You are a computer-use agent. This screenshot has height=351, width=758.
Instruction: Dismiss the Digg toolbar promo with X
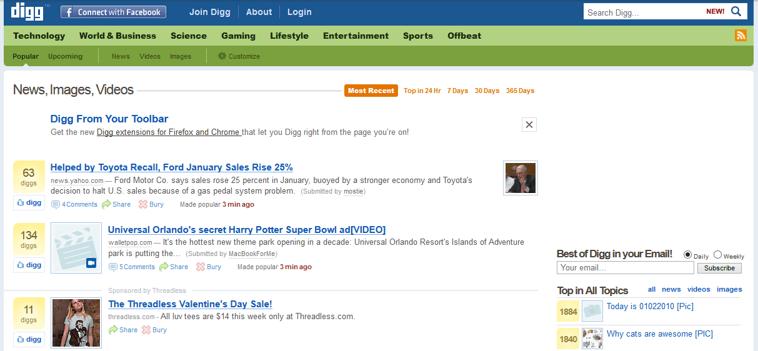529,124
